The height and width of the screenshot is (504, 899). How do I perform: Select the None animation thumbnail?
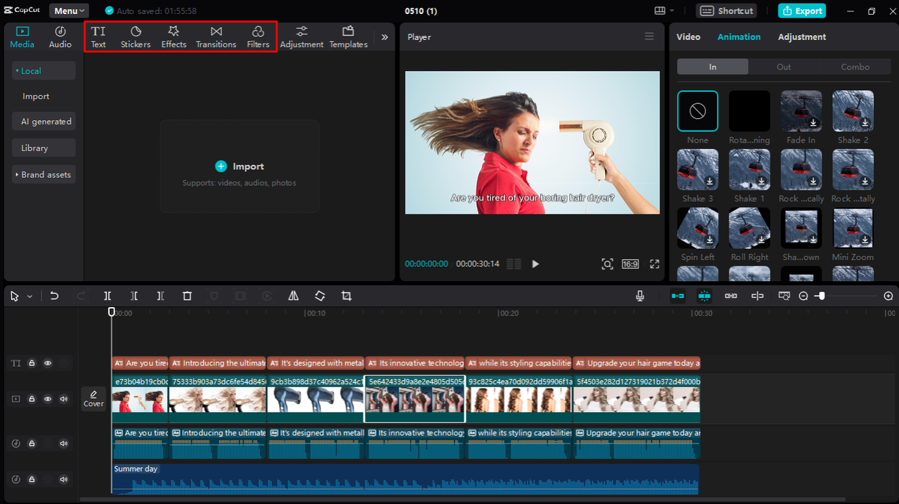pyautogui.click(x=697, y=111)
